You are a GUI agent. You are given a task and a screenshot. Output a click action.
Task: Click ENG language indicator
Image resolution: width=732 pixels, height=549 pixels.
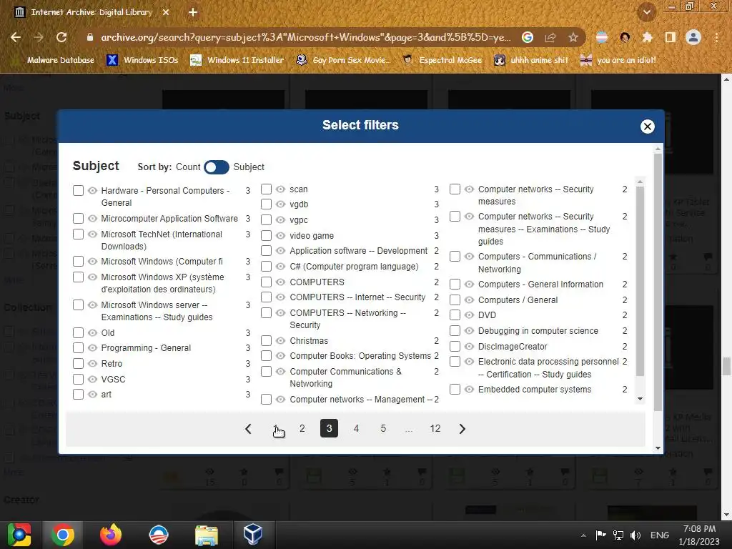coord(660,535)
